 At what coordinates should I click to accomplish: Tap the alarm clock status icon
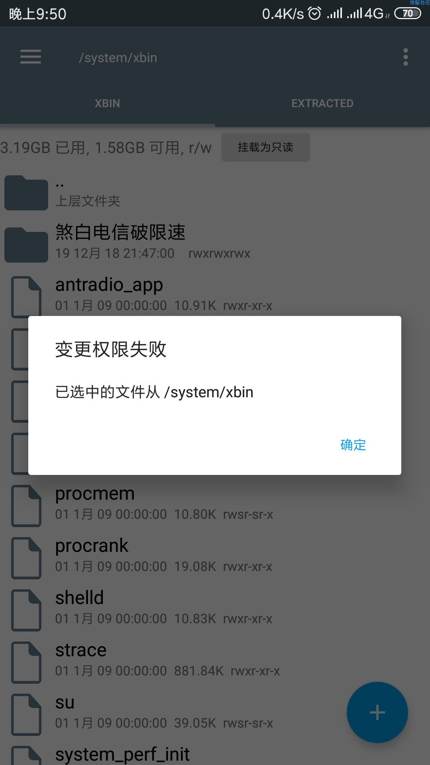[x=315, y=14]
